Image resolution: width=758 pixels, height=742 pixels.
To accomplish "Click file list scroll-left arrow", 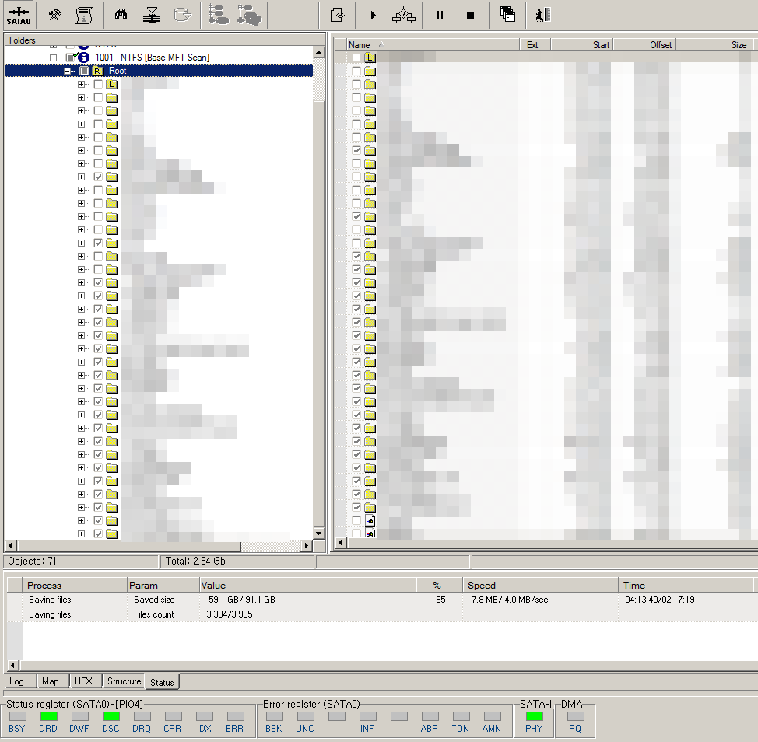I will coord(340,542).
